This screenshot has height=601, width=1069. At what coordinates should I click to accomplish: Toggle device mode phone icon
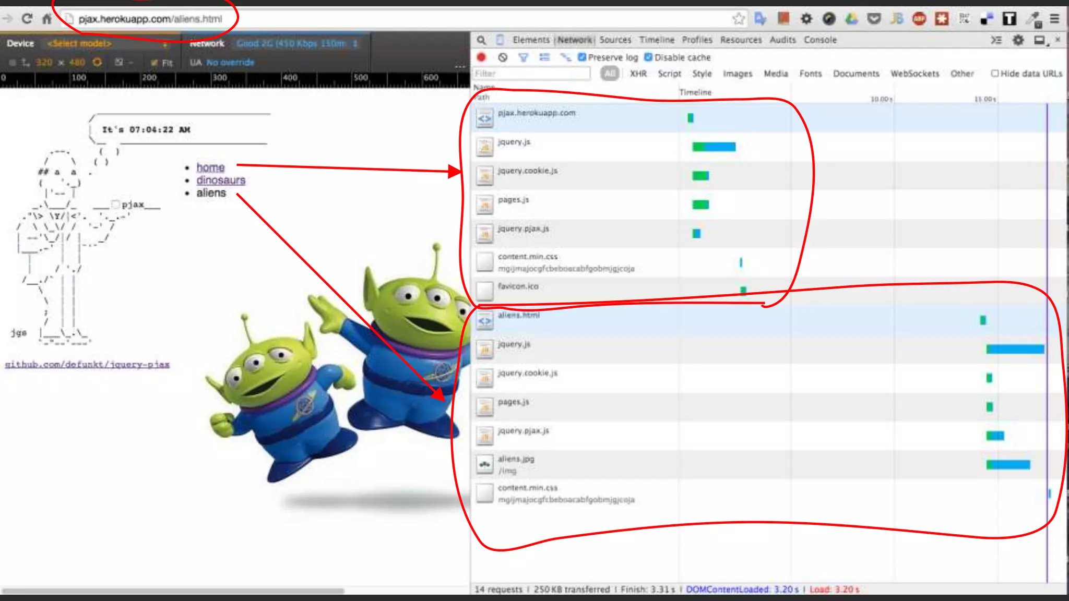[500, 40]
